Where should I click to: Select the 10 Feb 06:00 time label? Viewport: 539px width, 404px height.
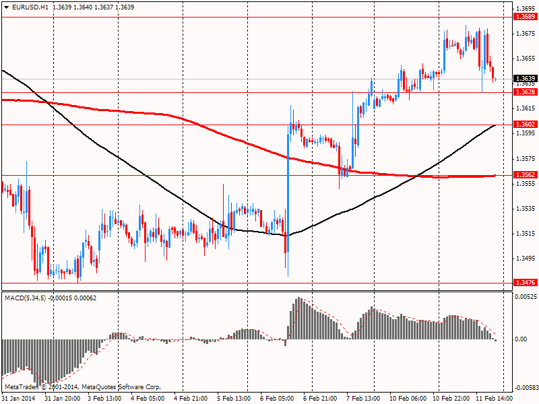(x=408, y=398)
